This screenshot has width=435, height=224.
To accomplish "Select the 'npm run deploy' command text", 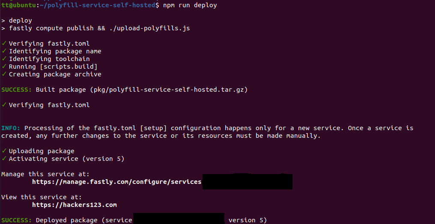I will (190, 5).
